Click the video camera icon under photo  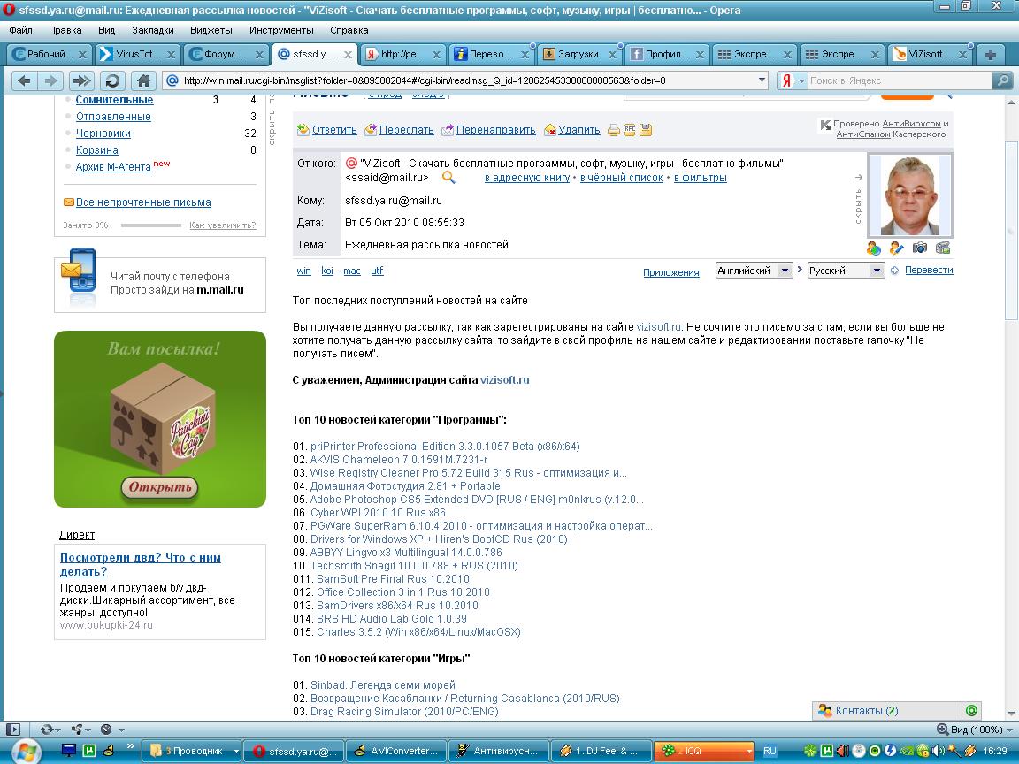click(x=943, y=248)
